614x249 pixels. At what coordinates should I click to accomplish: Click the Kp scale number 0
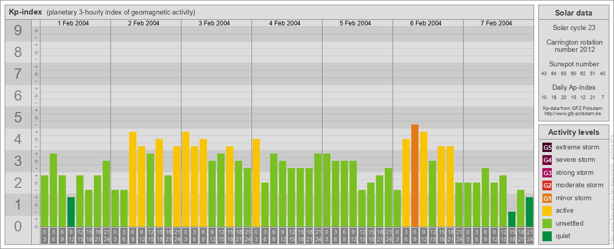(18, 226)
